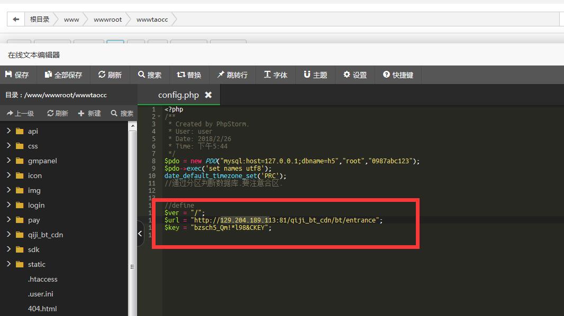Viewport: 564px width, 316px height.
Task: Switch to the config.php tab
Action: click(x=178, y=95)
